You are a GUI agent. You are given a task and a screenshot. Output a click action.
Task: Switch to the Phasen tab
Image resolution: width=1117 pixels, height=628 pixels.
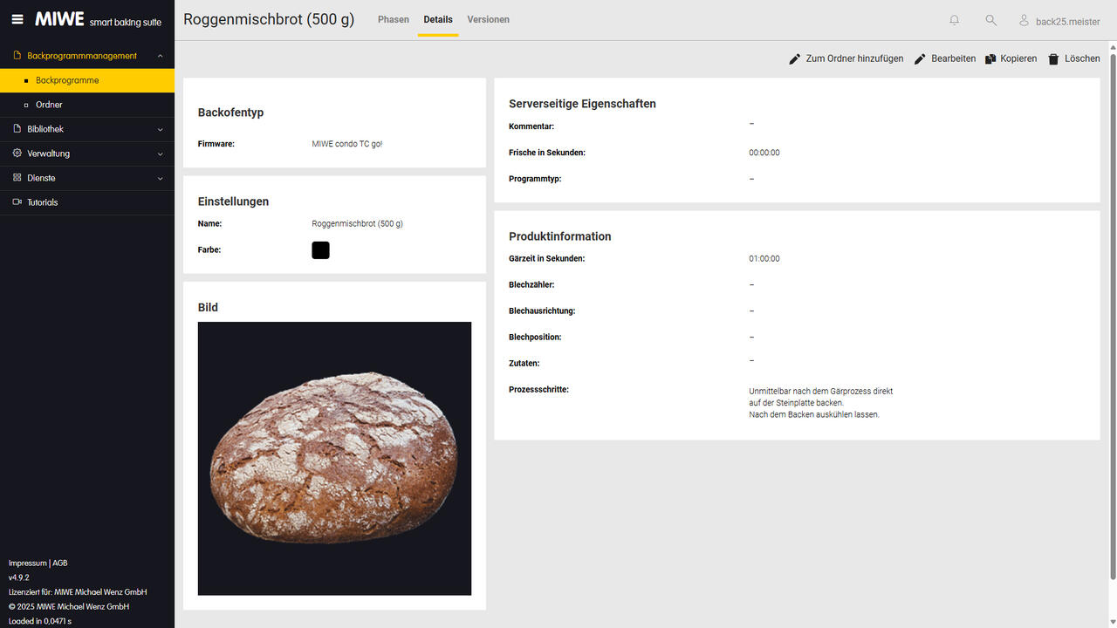tap(393, 19)
